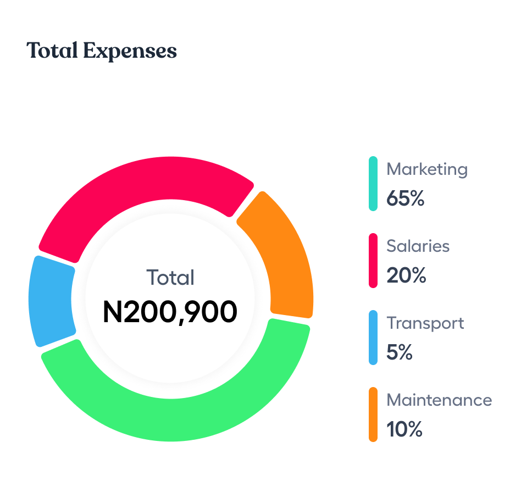Click the Maintenance legend label
This screenshot has height=497, width=510.
click(439, 400)
